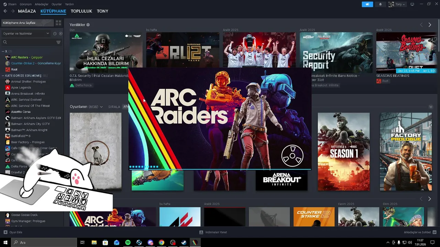Collapse the X collection
The height and width of the screenshot is (247, 440).
click(x=3, y=51)
